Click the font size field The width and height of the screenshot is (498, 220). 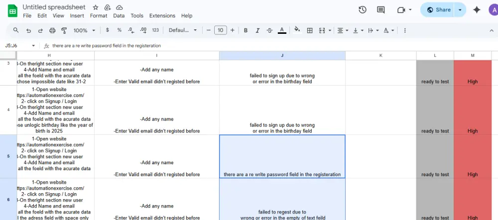coord(221,30)
